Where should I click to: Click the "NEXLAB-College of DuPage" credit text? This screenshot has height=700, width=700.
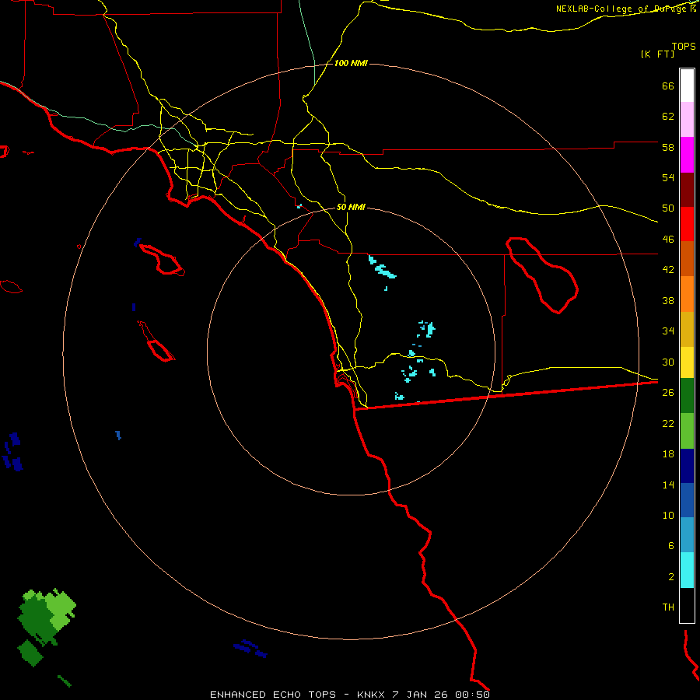click(x=622, y=9)
